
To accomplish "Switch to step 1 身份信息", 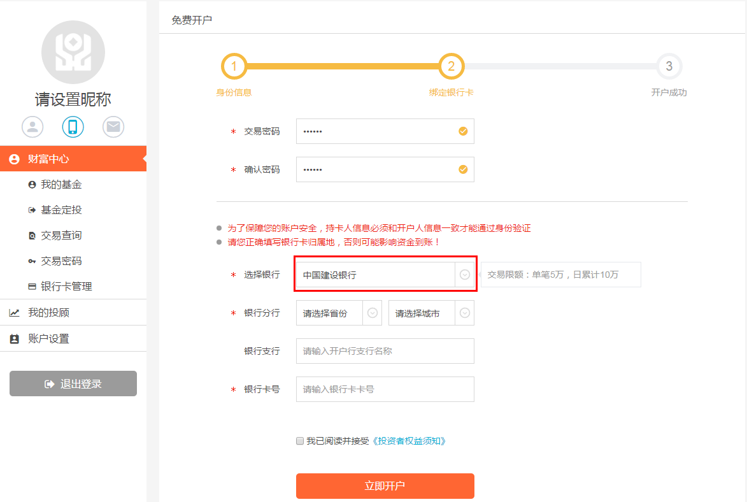I will pos(234,66).
